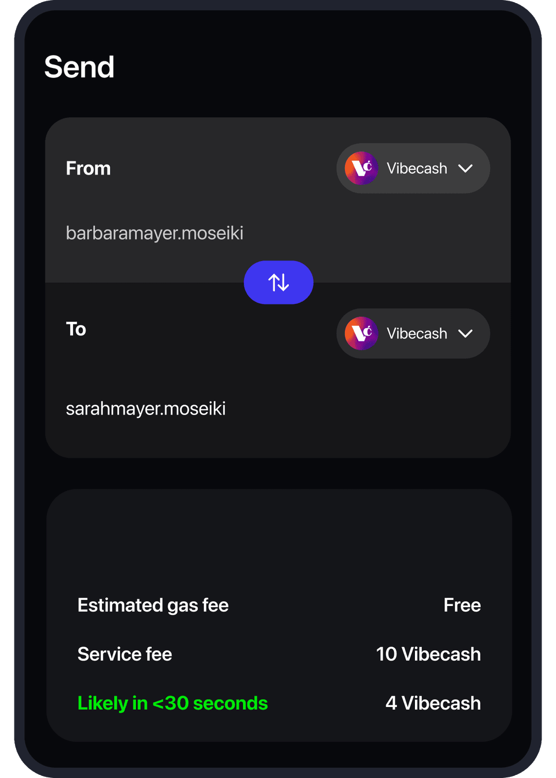Open the From Vibecash token dropdown label
This screenshot has height=778, width=556.
[x=416, y=168]
